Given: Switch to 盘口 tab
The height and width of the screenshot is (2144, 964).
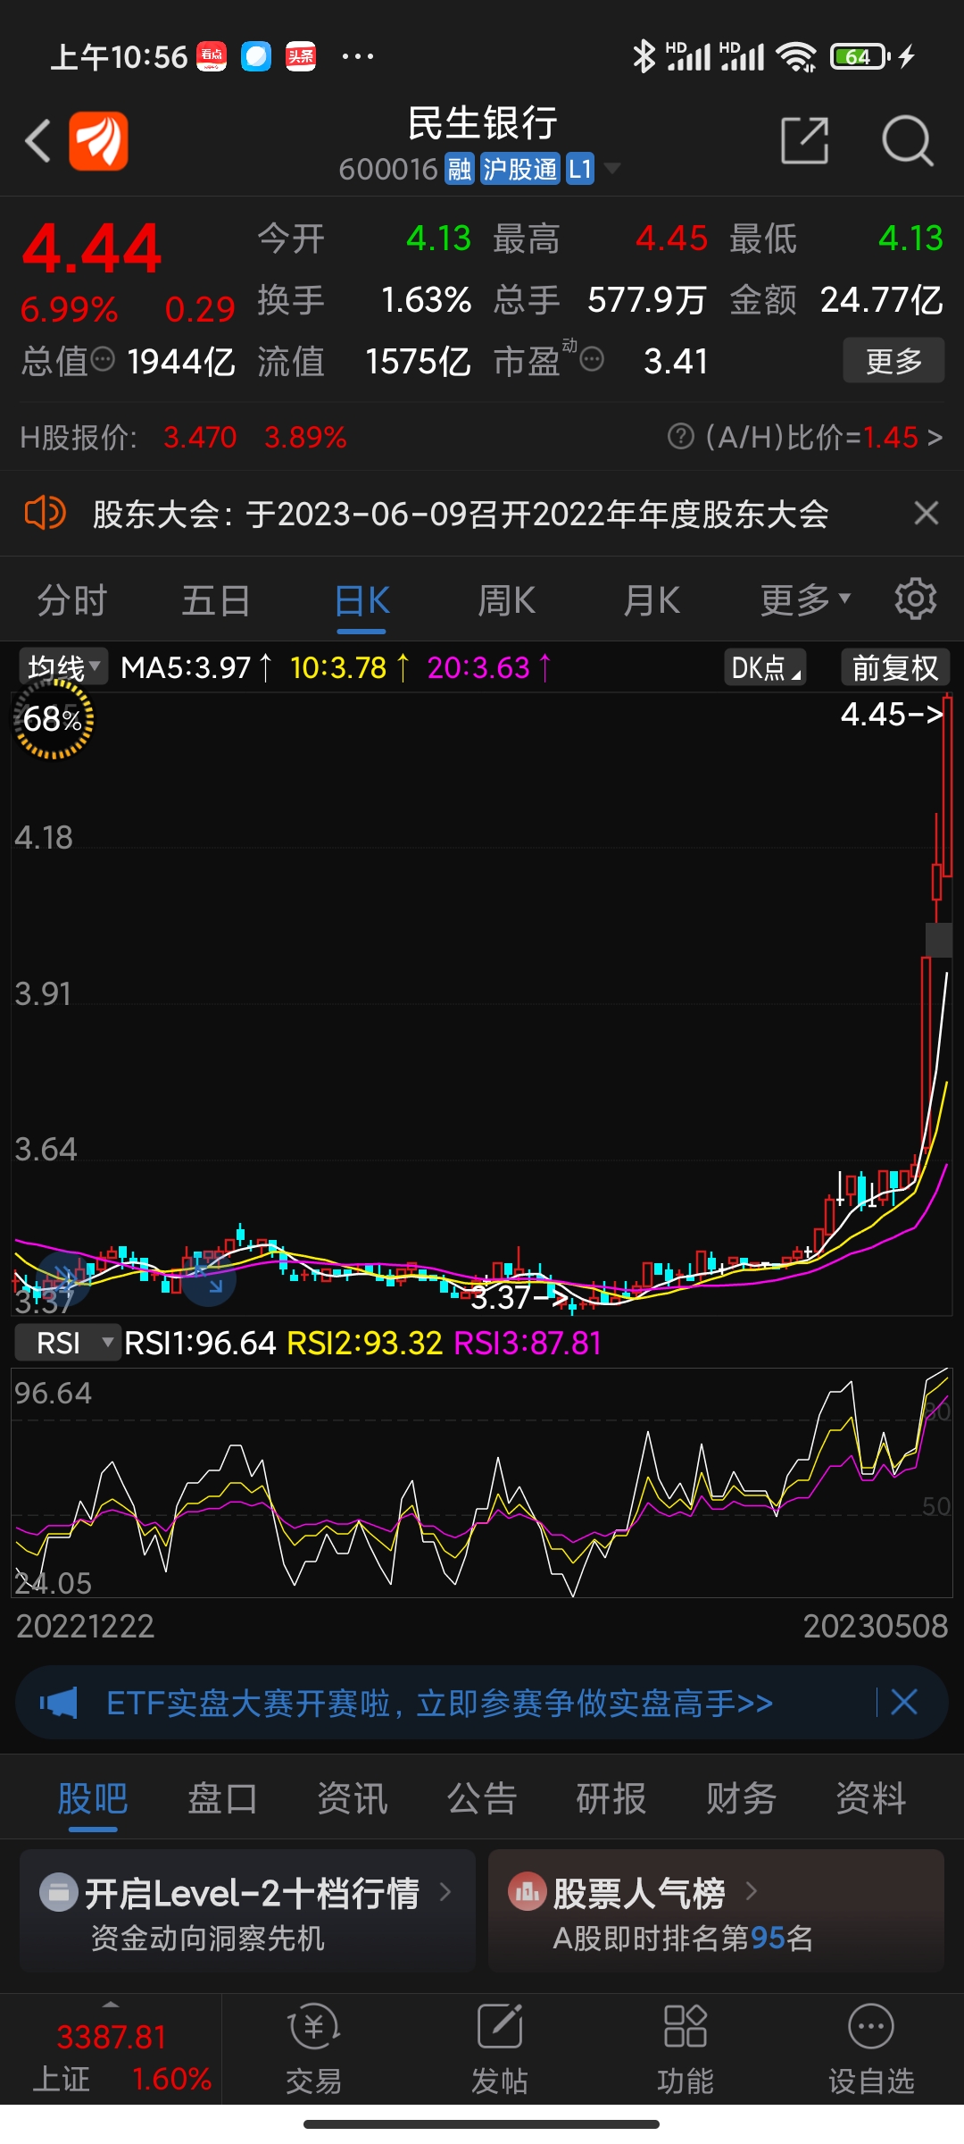Looking at the screenshot, I should tap(222, 1798).
